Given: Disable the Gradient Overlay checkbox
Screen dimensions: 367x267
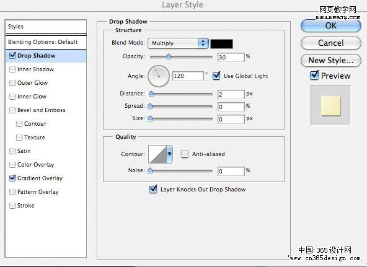Looking at the screenshot, I should [x=12, y=178].
